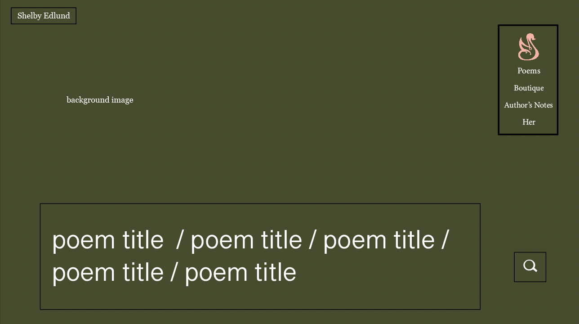Select the Her navigation link

pos(529,122)
